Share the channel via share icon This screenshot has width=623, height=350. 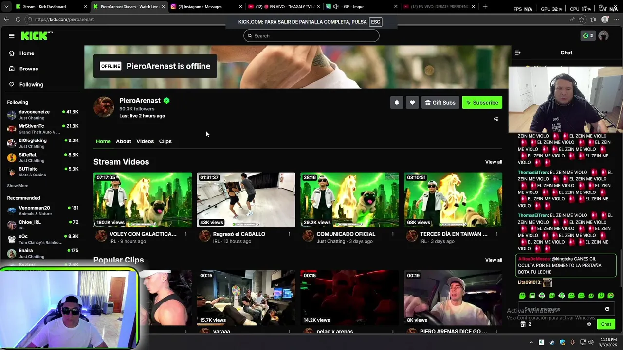pos(496,119)
